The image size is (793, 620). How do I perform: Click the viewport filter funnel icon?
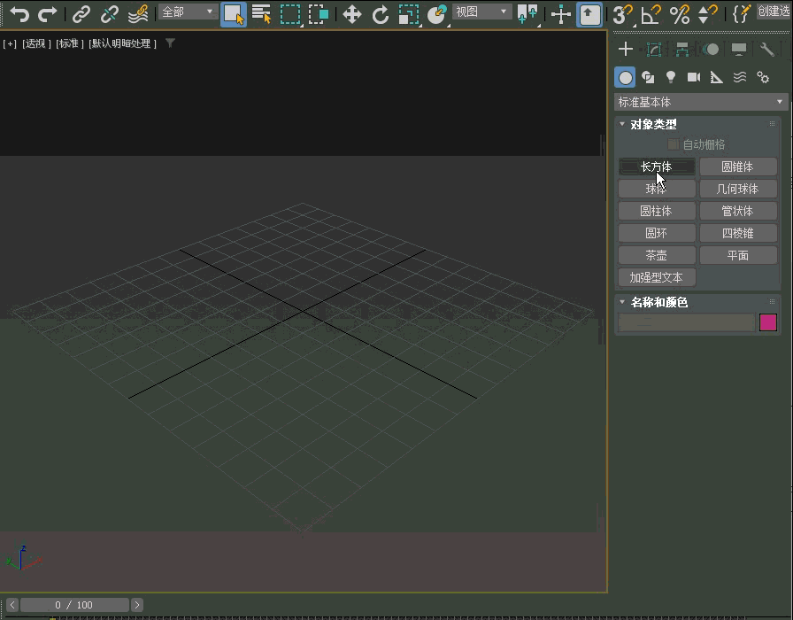171,43
